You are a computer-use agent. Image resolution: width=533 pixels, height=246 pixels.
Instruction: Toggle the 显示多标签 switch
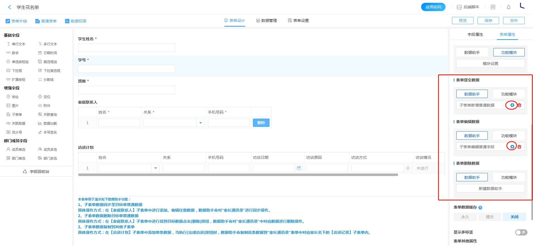[521, 232]
